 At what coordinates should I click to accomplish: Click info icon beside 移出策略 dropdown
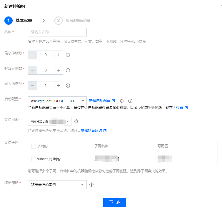click(91, 185)
